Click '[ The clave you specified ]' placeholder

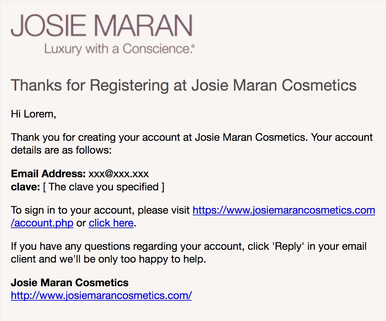click(104, 187)
